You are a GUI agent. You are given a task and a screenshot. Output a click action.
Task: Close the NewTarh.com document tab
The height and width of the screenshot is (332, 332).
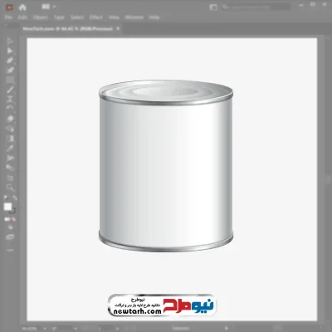(118, 28)
